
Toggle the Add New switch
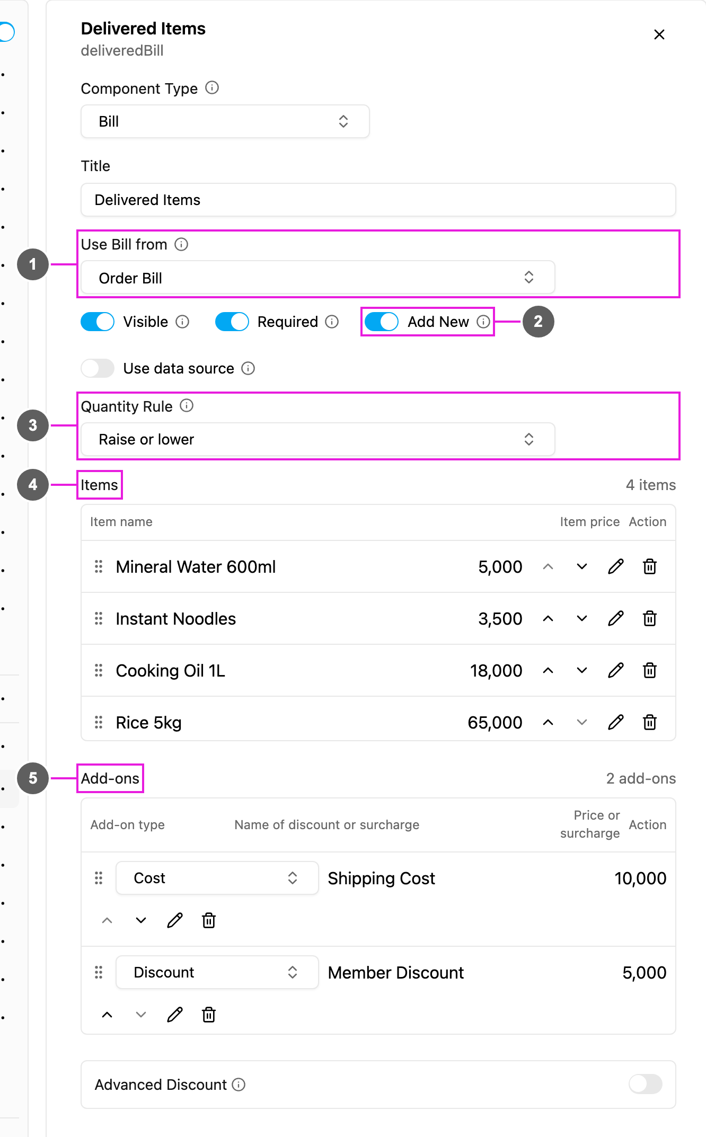pyautogui.click(x=382, y=322)
